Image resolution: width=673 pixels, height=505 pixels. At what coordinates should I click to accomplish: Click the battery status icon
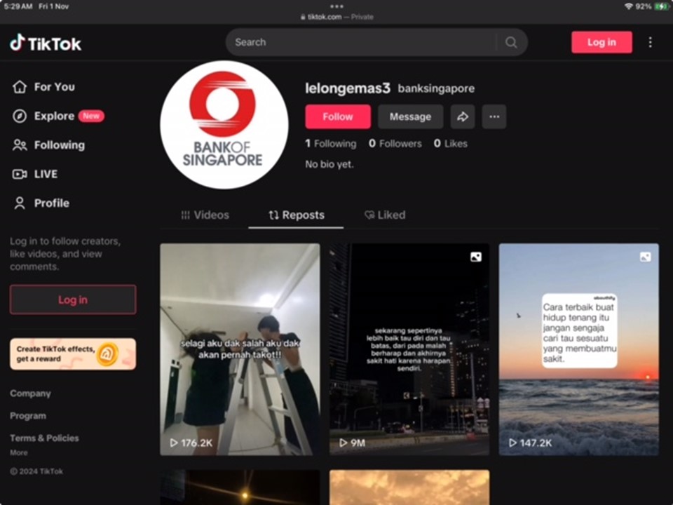tap(661, 6)
